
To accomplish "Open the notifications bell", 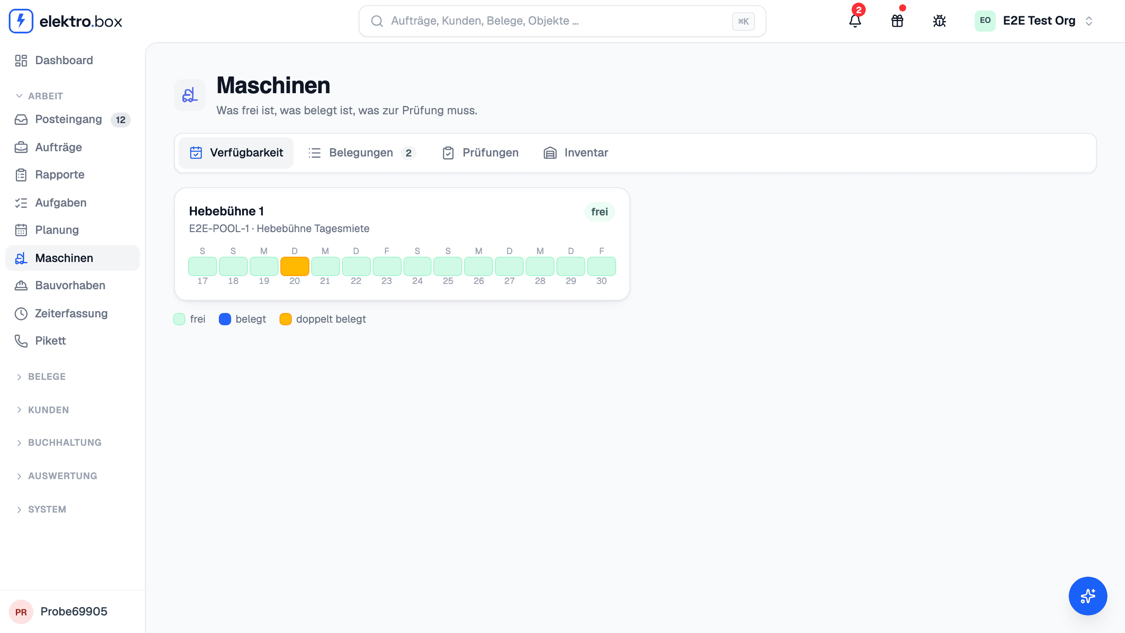I will tap(855, 21).
